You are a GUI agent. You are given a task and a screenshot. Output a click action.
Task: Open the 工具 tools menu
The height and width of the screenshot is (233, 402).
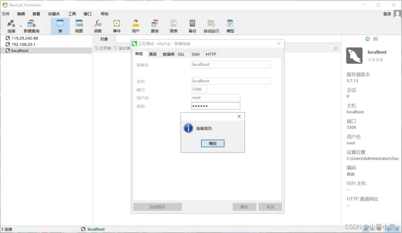[72, 14]
